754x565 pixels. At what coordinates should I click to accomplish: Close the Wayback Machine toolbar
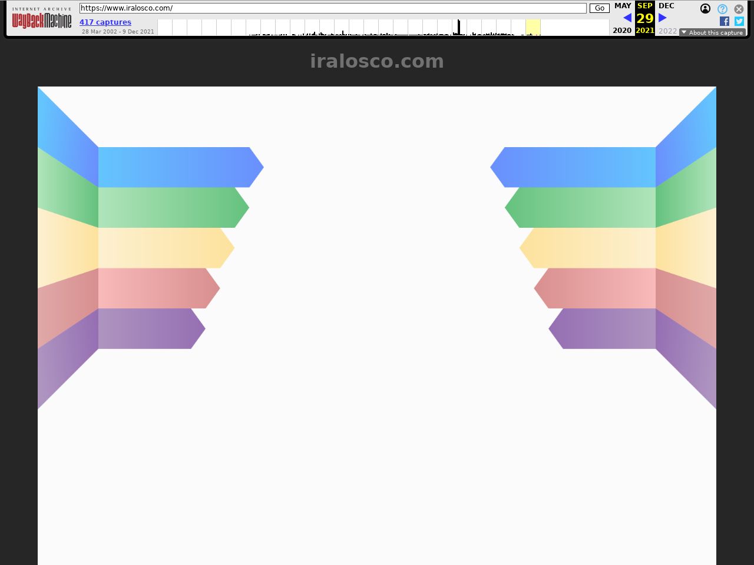[739, 9]
